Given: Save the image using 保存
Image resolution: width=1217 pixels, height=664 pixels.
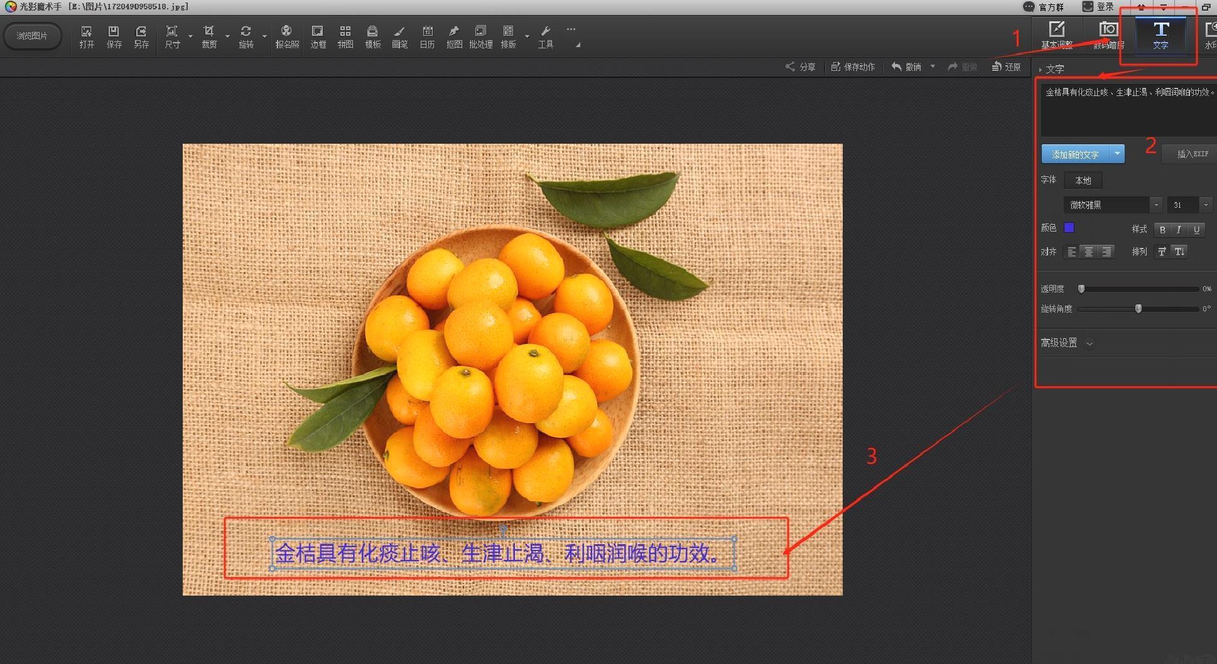Looking at the screenshot, I should pyautogui.click(x=114, y=37).
